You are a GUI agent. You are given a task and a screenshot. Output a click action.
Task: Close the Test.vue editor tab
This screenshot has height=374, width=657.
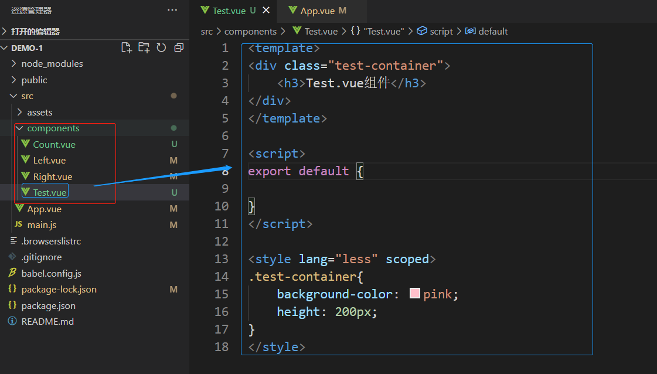266,11
